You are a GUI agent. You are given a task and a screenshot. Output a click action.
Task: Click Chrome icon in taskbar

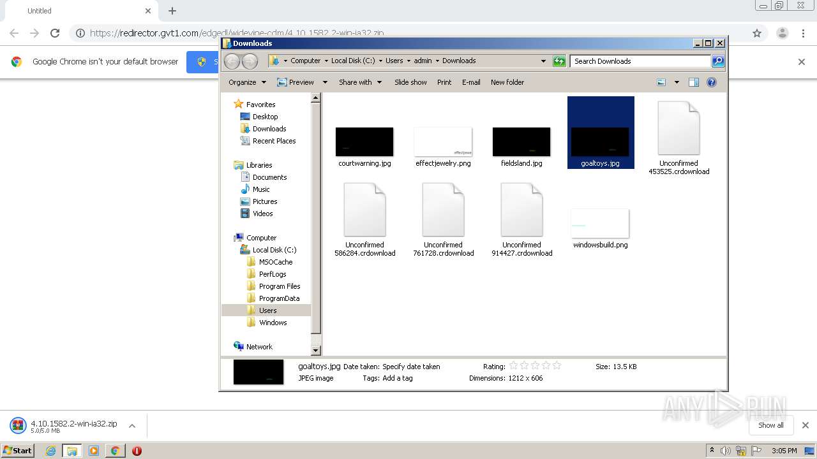pyautogui.click(x=115, y=451)
